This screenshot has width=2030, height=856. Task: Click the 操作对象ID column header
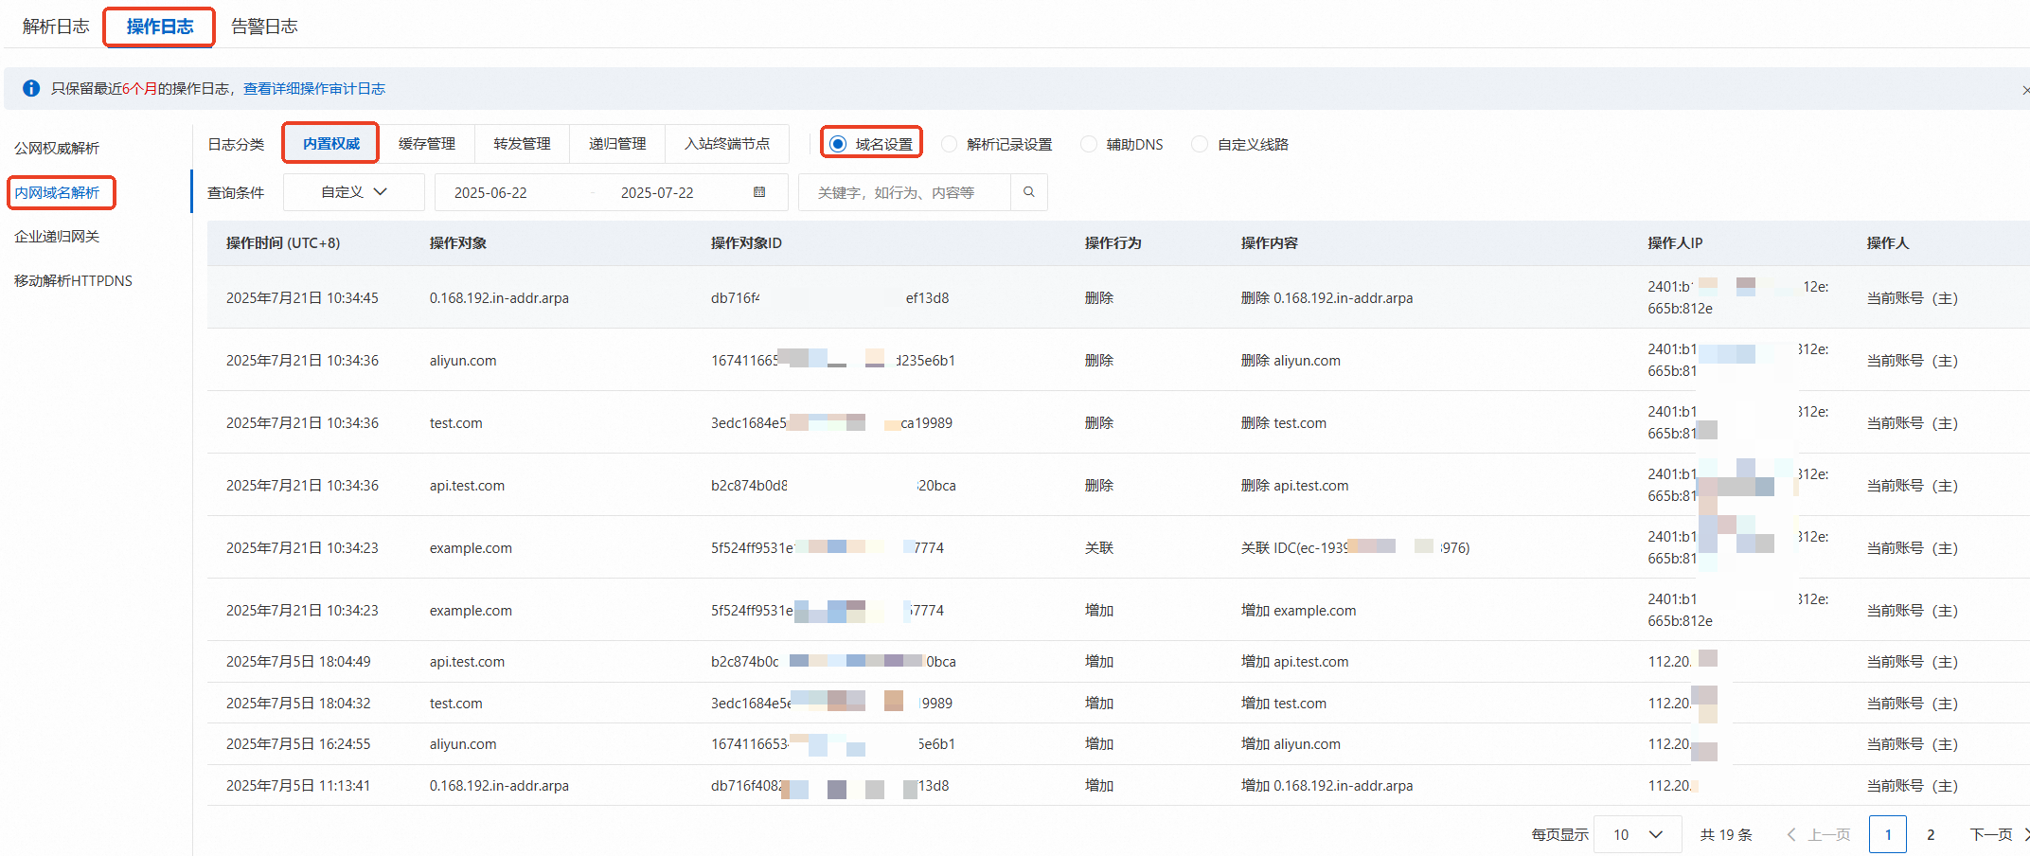746,243
